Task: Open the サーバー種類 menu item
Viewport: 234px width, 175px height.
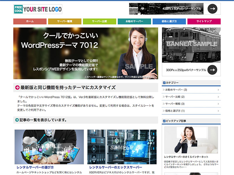Action: (65, 21)
